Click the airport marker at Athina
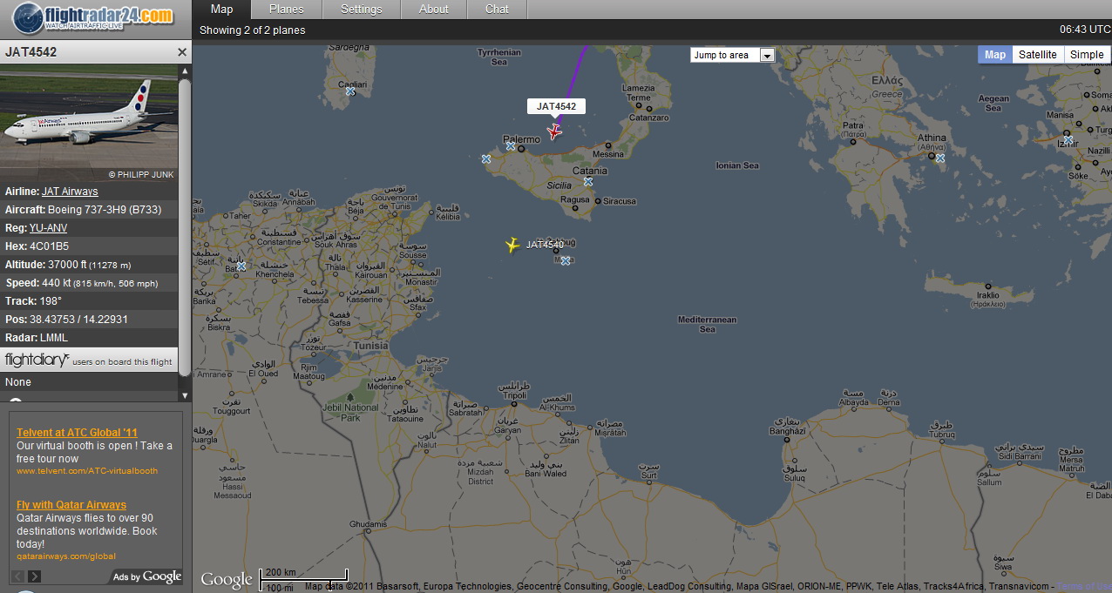Image resolution: width=1112 pixels, height=593 pixels. [940, 158]
